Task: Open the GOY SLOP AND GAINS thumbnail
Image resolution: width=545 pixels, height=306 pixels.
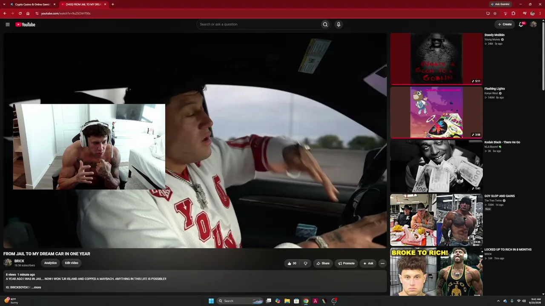Action: 436,220
